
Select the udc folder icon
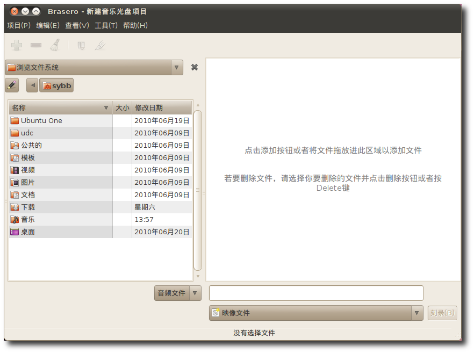(x=15, y=133)
